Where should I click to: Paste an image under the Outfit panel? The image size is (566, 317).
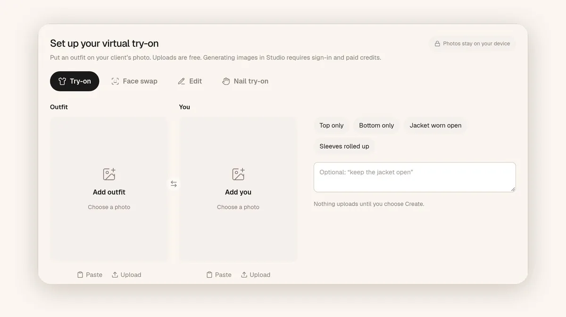(90, 275)
